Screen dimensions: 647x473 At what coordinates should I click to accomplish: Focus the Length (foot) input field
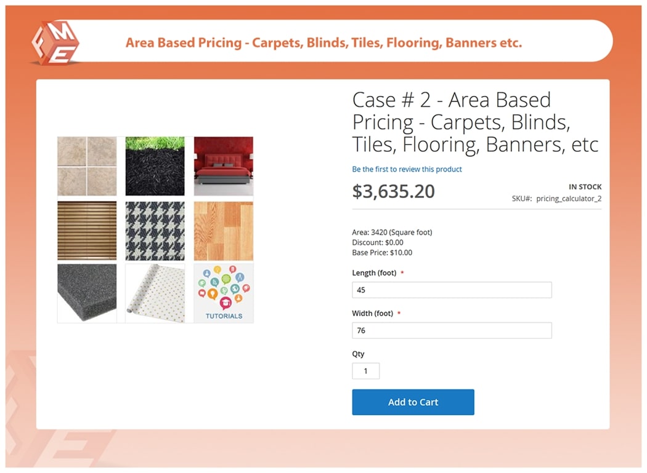point(452,290)
